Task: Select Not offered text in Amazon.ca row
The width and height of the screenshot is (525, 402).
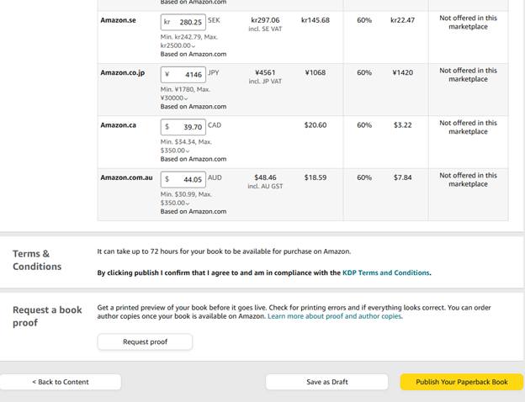Action: 468,127
